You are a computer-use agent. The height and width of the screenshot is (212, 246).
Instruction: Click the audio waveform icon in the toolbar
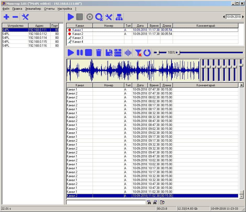128,52
